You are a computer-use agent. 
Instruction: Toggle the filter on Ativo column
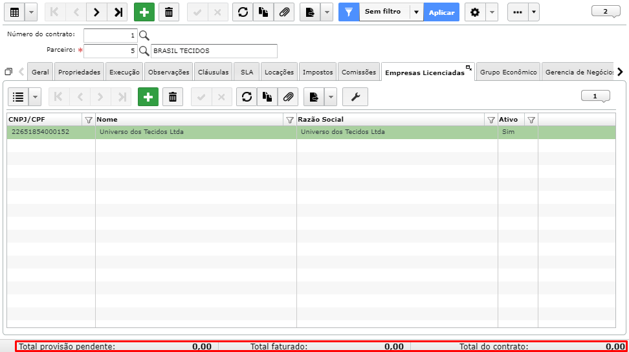coord(531,120)
